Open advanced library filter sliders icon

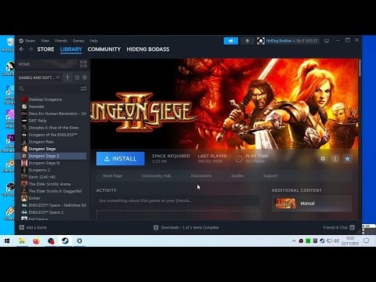83,89
